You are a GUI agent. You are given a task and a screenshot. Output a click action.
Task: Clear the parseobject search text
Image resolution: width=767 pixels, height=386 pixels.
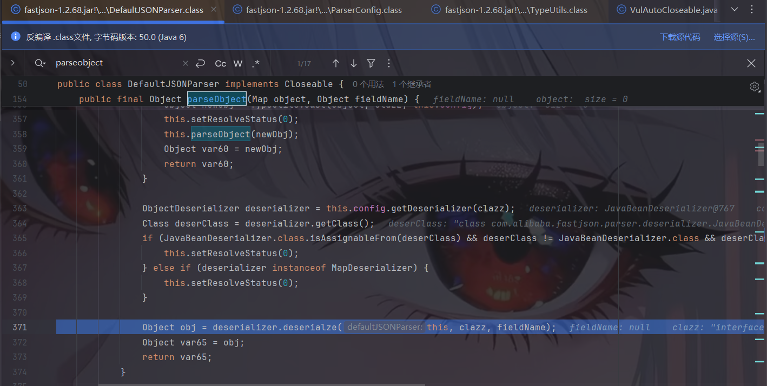click(186, 63)
